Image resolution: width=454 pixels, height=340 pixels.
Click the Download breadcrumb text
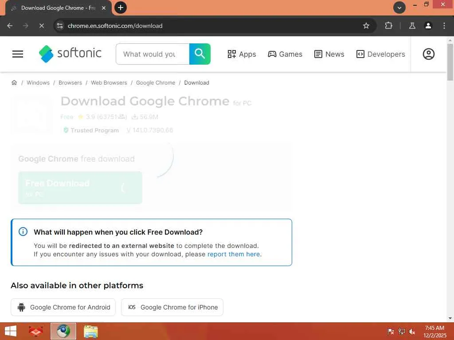pos(196,83)
